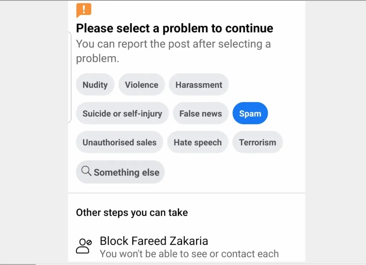Viewport: 366px width, 265px height.
Task: Report the post as False news
Action: [x=201, y=113]
